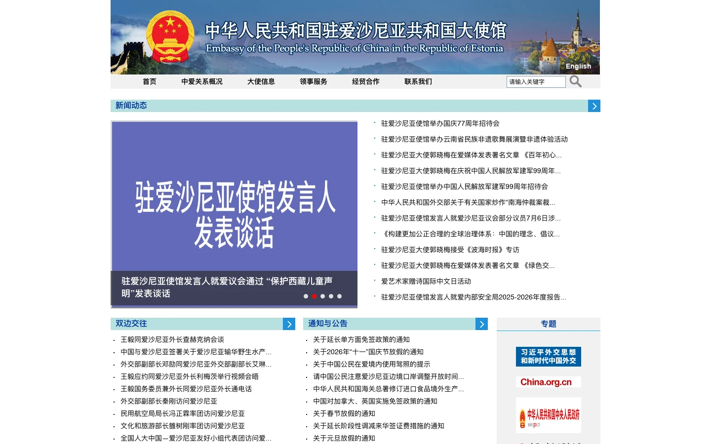Open 关于中国公民在爱境内使用驾照的提示

coord(372,365)
